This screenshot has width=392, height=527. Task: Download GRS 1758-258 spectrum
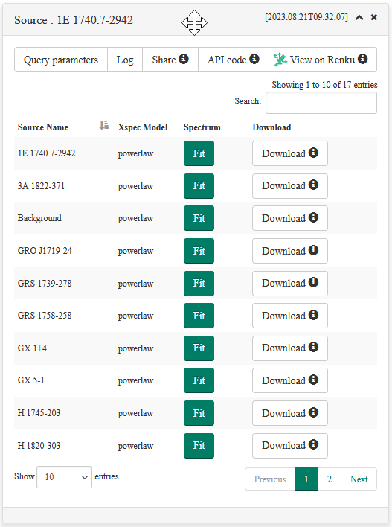coord(290,316)
